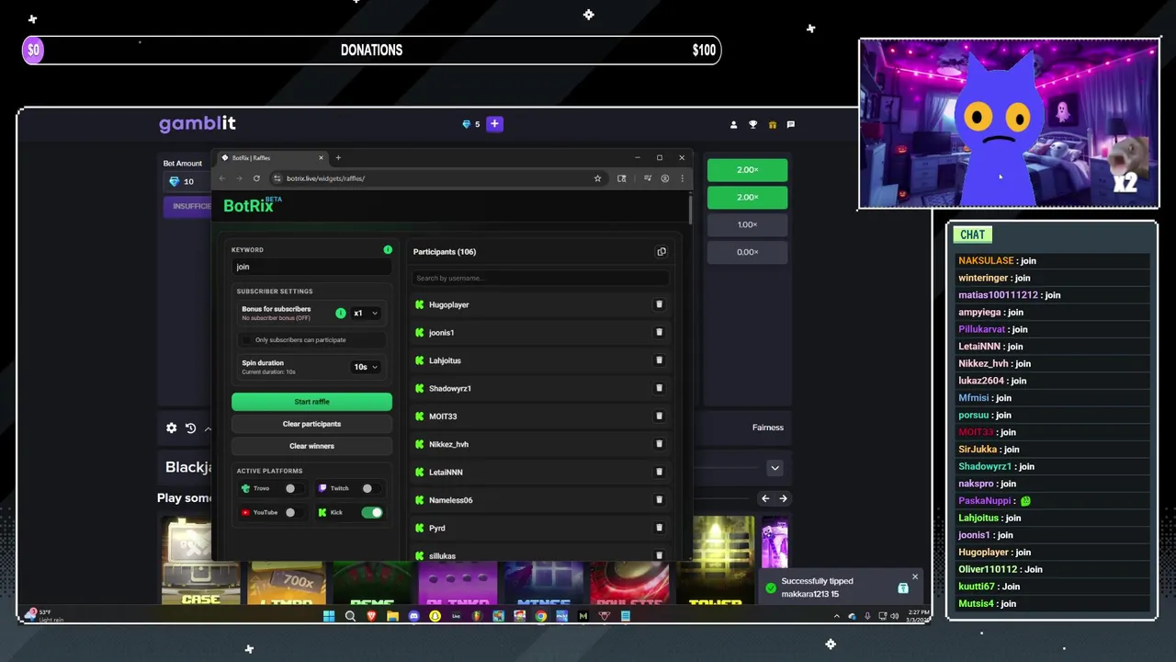The height and width of the screenshot is (662, 1176).
Task: Copy the participants list with copy icon
Action: point(661,252)
